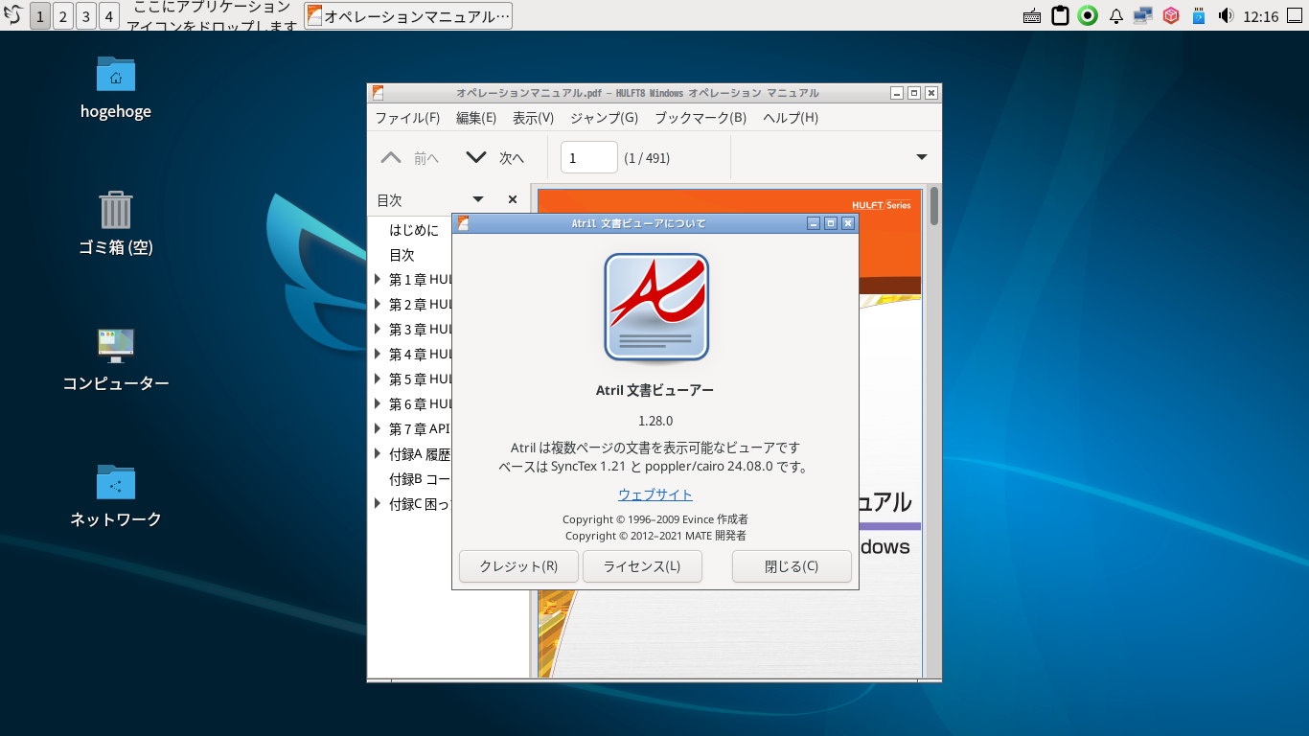Show the license with ライセンス(L)
This screenshot has width=1309, height=736.
point(642,566)
